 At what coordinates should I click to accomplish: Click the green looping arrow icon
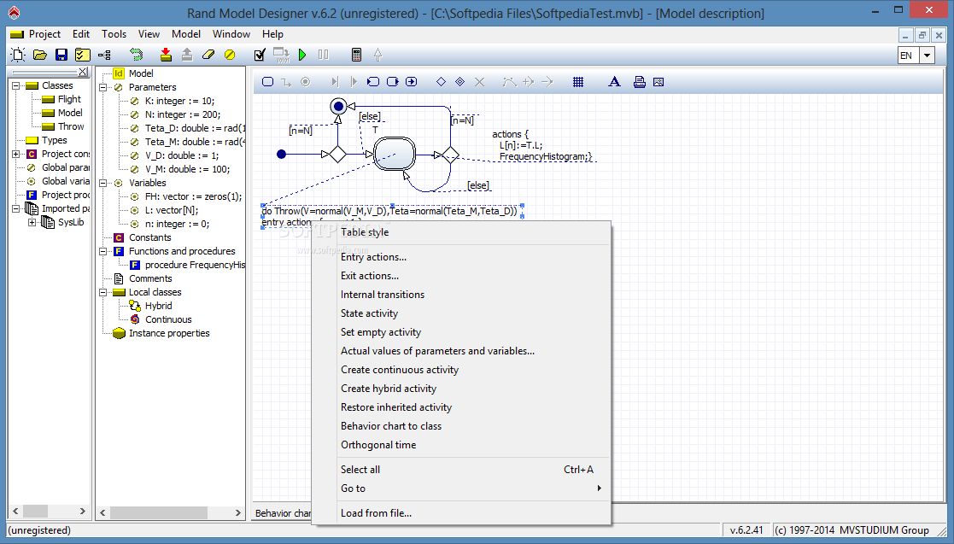coord(137,55)
